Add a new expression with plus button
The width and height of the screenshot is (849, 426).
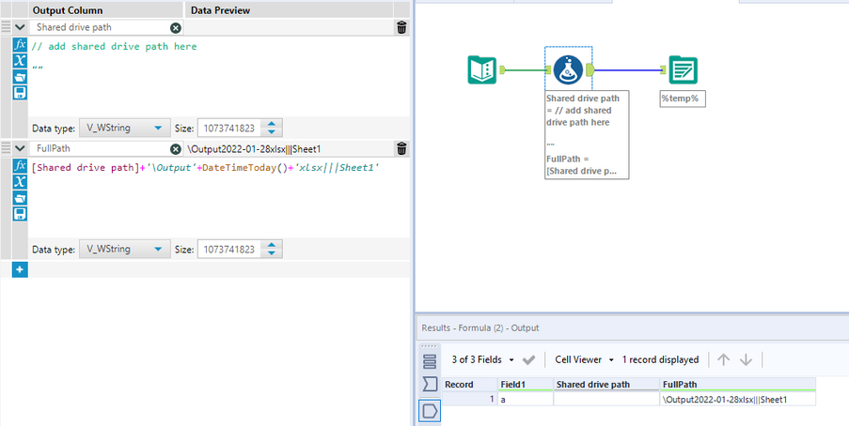point(20,269)
